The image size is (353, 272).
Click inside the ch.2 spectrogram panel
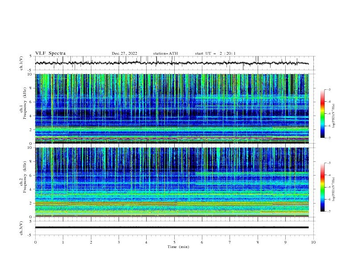point(172,182)
